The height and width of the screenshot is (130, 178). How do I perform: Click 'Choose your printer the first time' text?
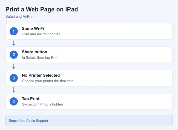pyautogui.click(x=48, y=81)
